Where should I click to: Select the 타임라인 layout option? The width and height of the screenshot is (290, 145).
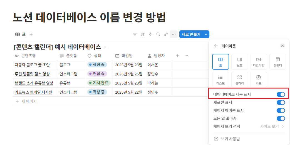(x=259, y=62)
